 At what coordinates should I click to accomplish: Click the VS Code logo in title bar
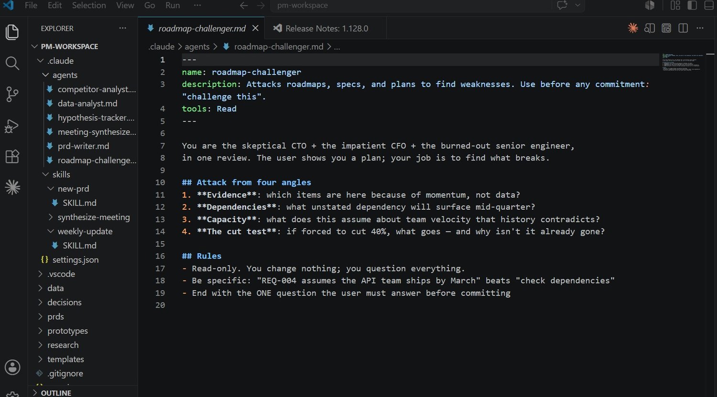(x=8, y=5)
